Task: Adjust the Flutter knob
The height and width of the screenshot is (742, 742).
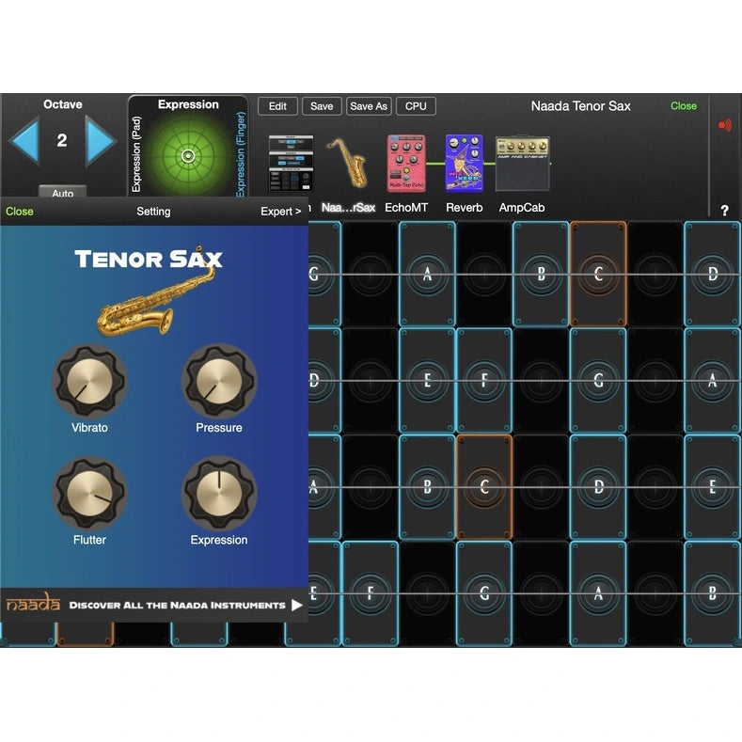Action: [89, 493]
